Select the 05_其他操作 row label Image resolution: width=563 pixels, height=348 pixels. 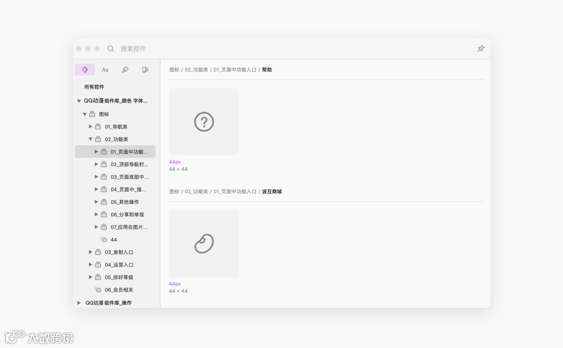pyautogui.click(x=124, y=202)
